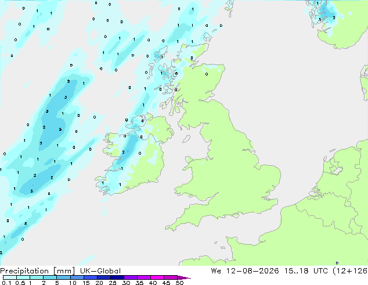
Task: Select the 30–35 mm purple swatch
Action: (x=131, y=277)
